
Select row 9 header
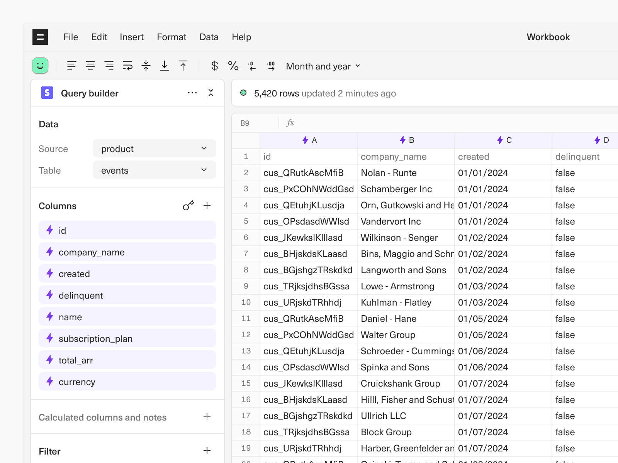(x=246, y=286)
